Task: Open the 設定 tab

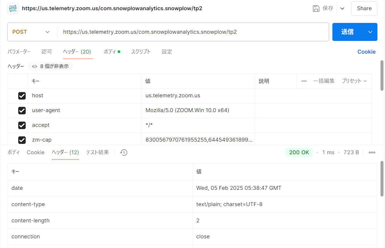Action: 167,51
